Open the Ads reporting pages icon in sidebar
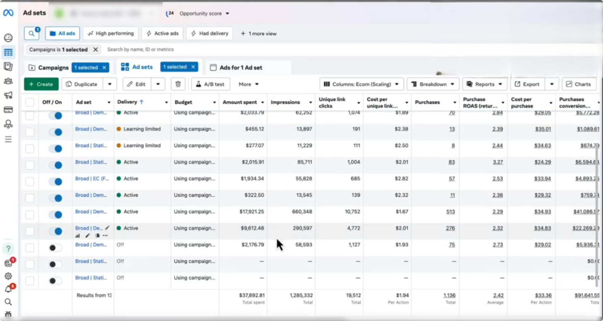The image size is (603, 321). 8,66
